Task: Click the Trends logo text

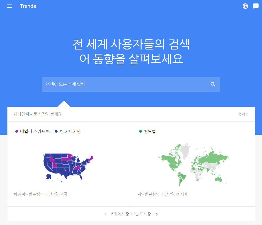Action: pyautogui.click(x=28, y=6)
